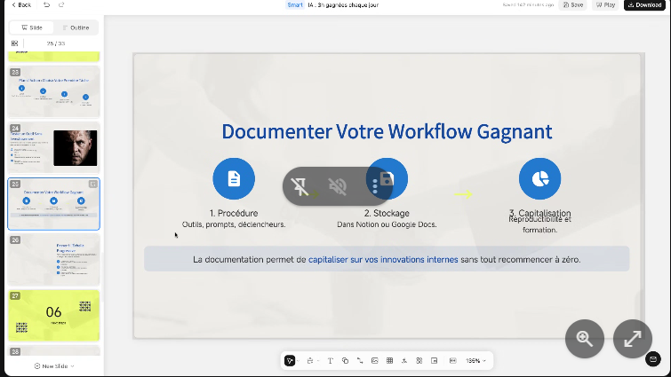Switch to the Outline tab
Screen dimensions: 671x377
(76, 27)
